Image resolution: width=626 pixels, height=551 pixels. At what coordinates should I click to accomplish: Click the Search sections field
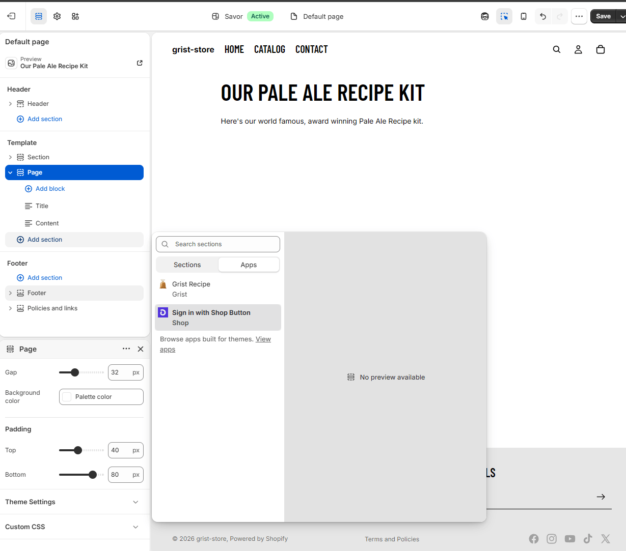[218, 244]
